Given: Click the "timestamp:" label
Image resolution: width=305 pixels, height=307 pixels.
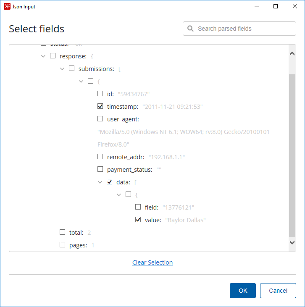Looking at the screenshot, I should click(123, 107).
